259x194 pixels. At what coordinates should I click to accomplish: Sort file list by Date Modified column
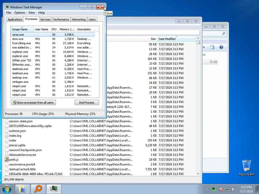pyautogui.click(x=176, y=39)
